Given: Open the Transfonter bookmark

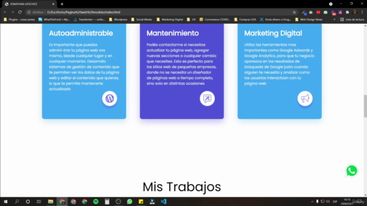Looking at the screenshot, I should click(89, 19).
